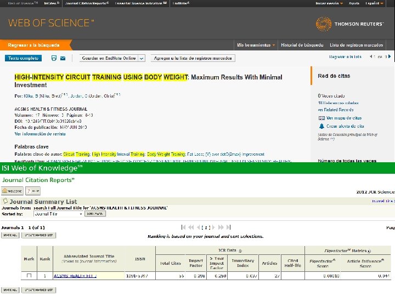
Task: Open the Español language dropdown
Action: click(374, 3)
